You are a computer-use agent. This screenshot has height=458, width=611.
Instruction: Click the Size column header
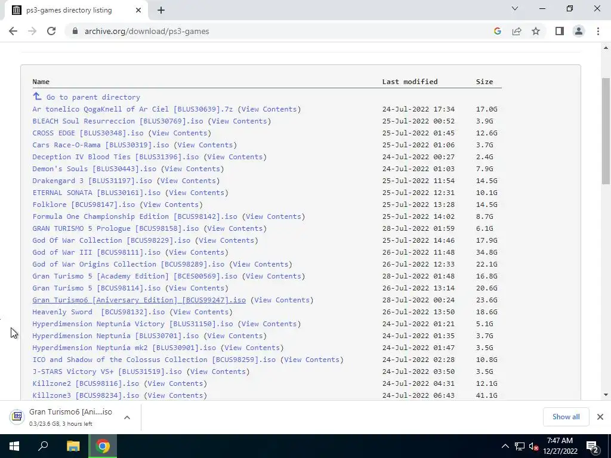click(x=485, y=82)
